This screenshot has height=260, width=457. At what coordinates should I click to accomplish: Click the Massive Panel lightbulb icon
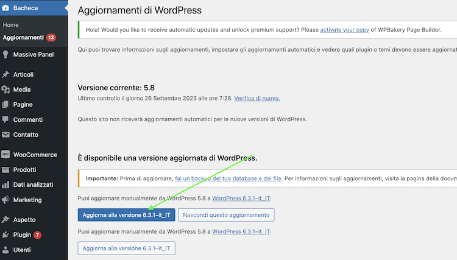pos(5,54)
